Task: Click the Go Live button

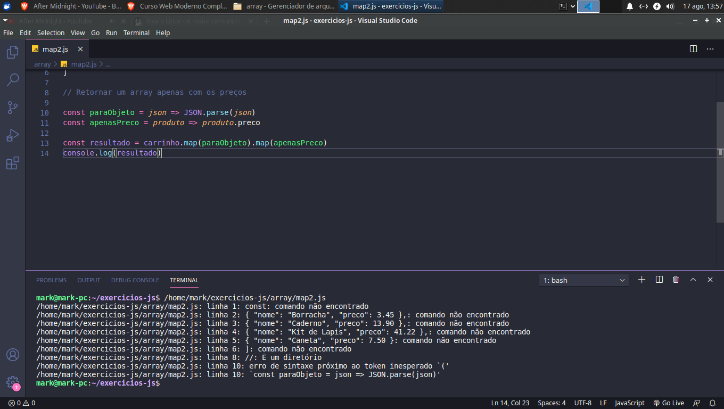Action: coord(669,403)
